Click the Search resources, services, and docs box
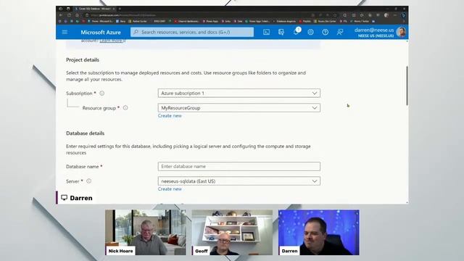This screenshot has height=261, width=464. click(192, 32)
